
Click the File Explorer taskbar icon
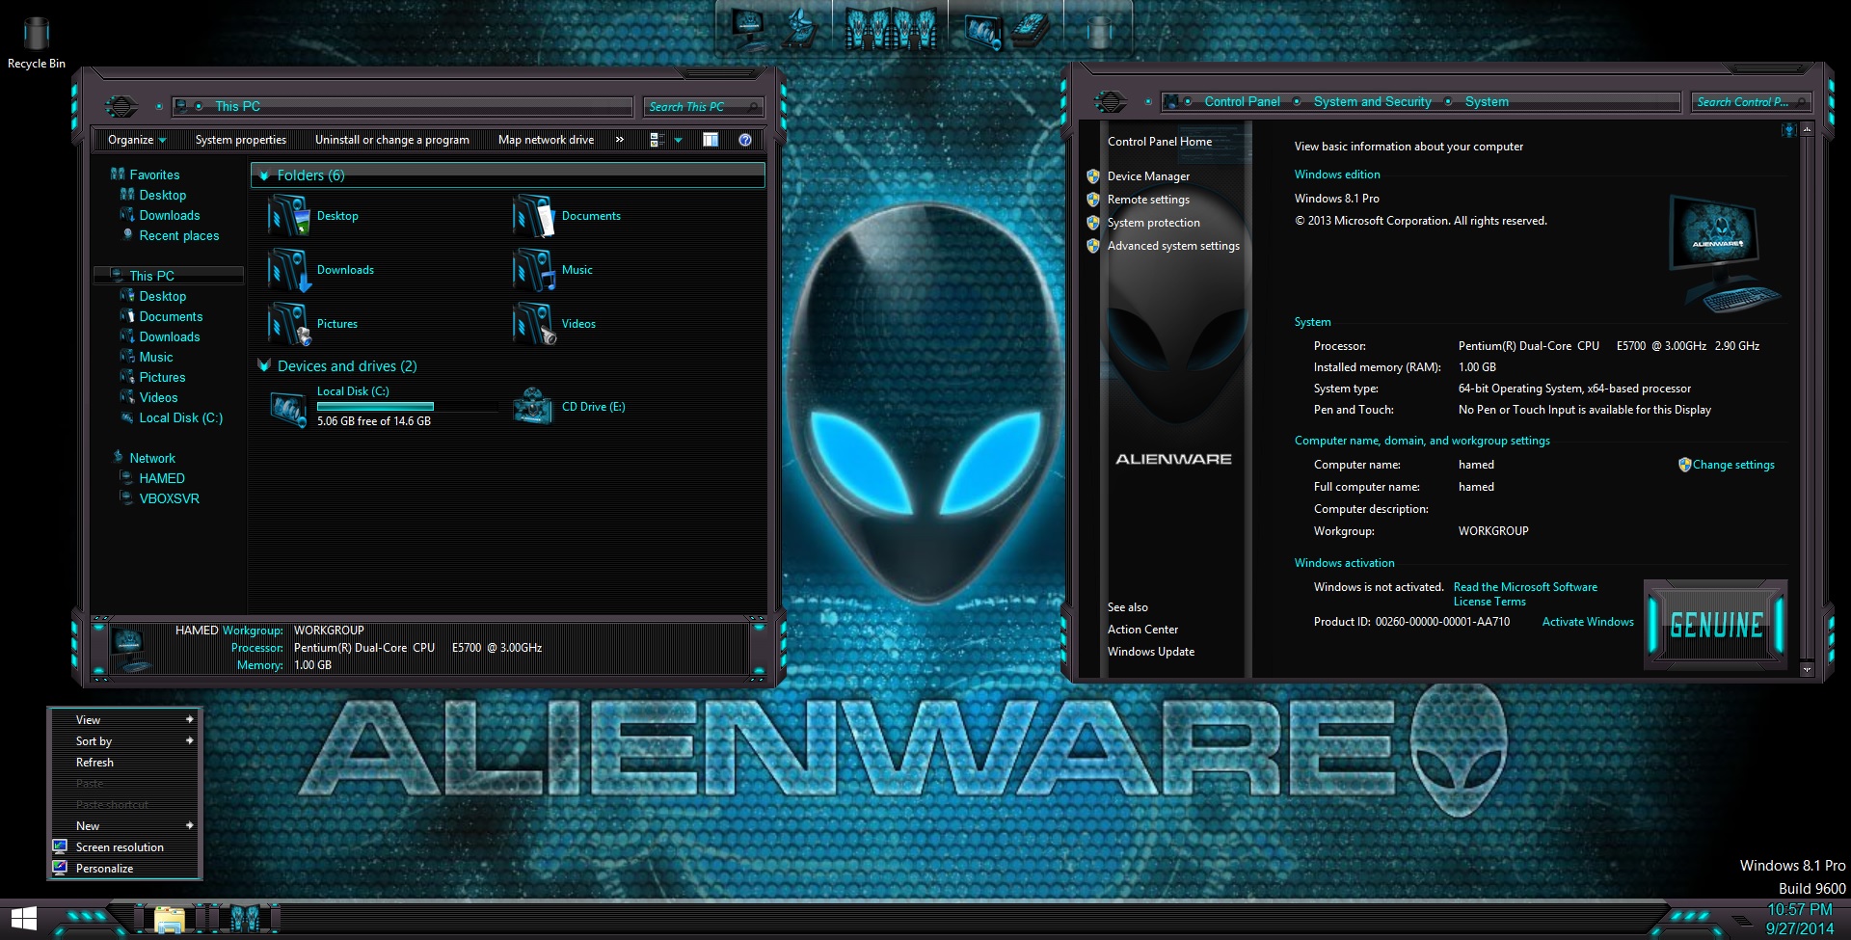(x=170, y=919)
